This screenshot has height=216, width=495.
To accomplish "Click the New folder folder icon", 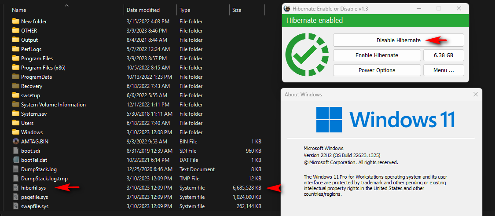I will [x=16, y=21].
